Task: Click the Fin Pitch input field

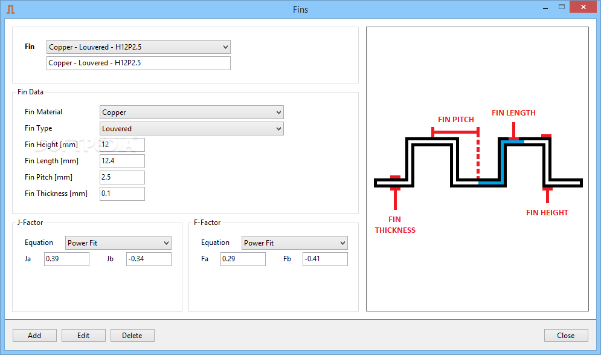Action: [x=122, y=177]
